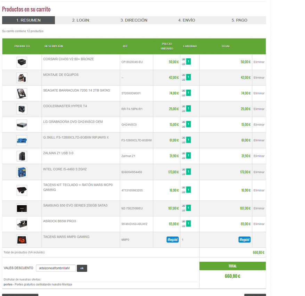The height and width of the screenshot is (296, 305).
Task: Decrease quantity of LG Grabadora DVD
Action: click(x=183, y=126)
